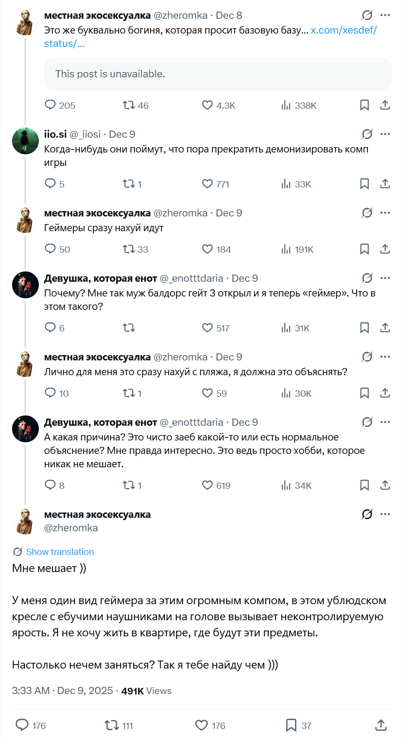Image resolution: width=413 pixels, height=741 pixels.
Task: Bookmark the iio.si reply
Action: click(x=364, y=184)
